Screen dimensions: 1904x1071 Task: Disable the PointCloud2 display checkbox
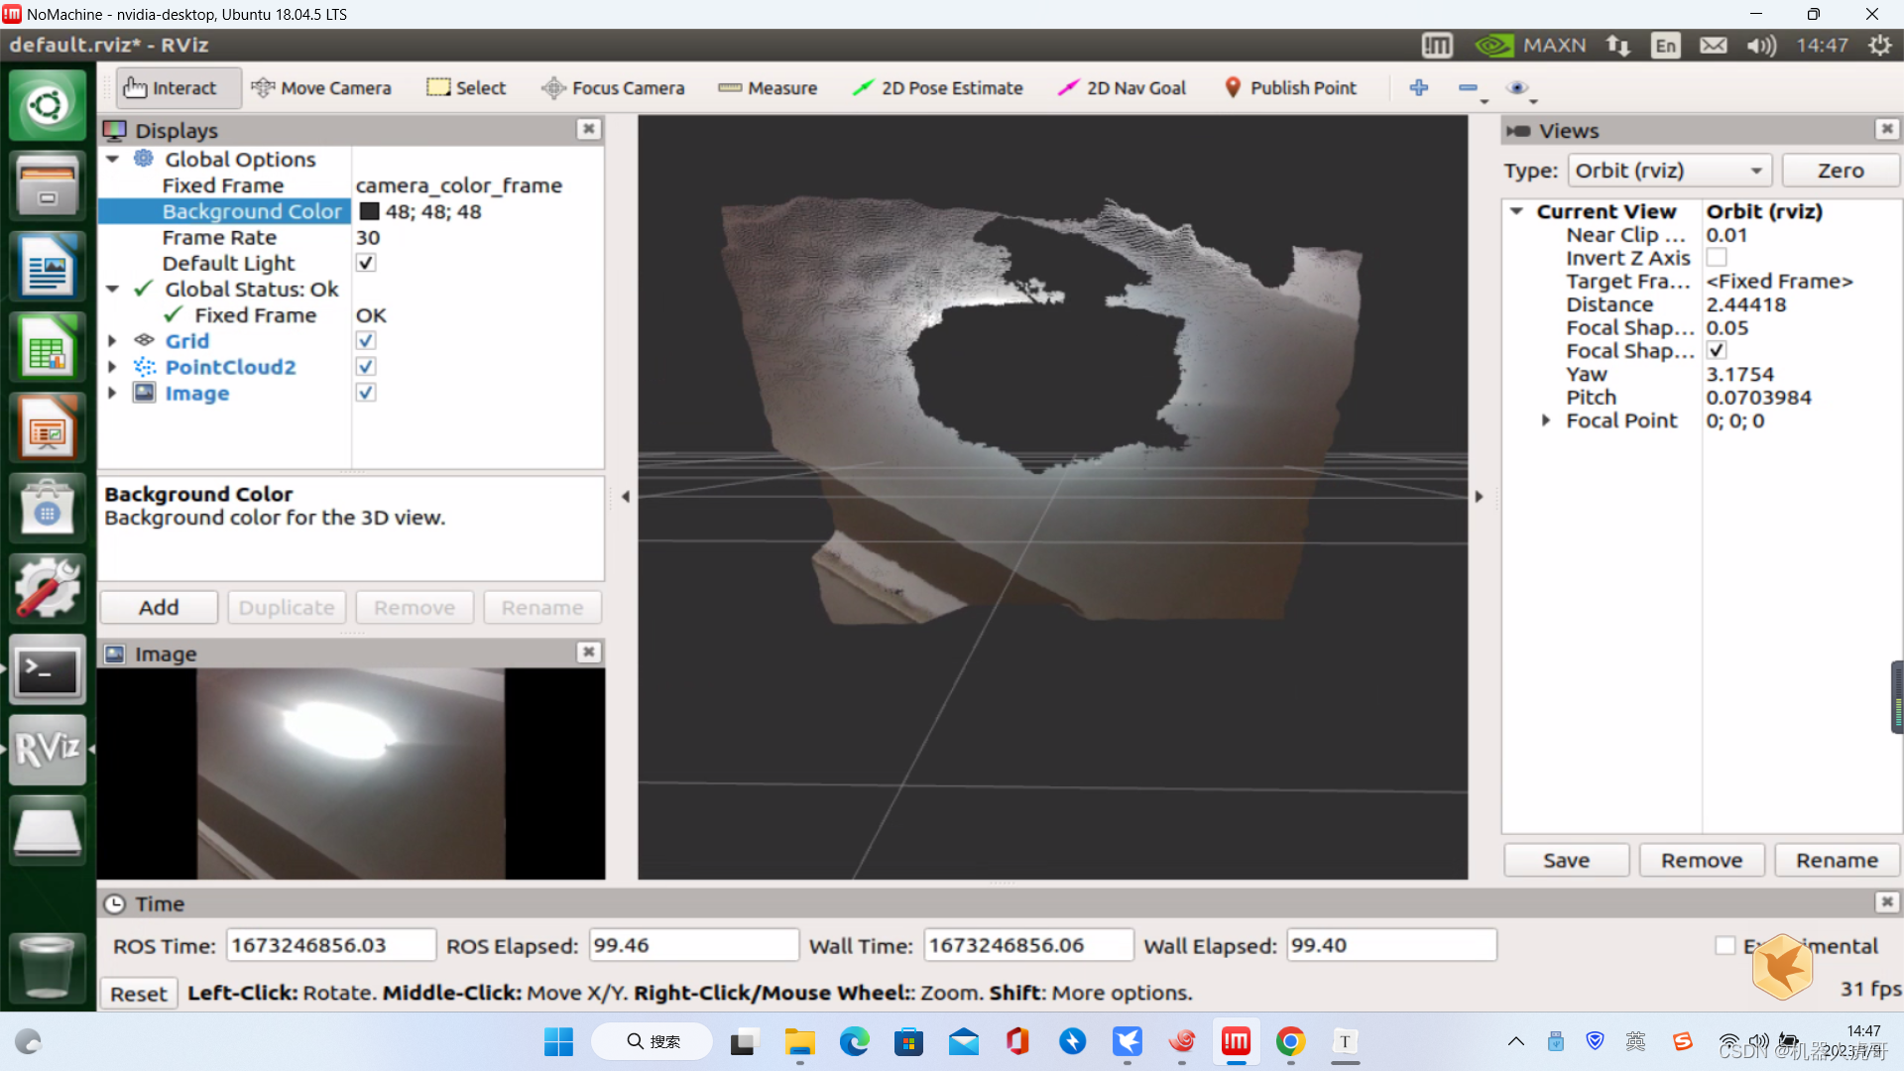(x=366, y=367)
